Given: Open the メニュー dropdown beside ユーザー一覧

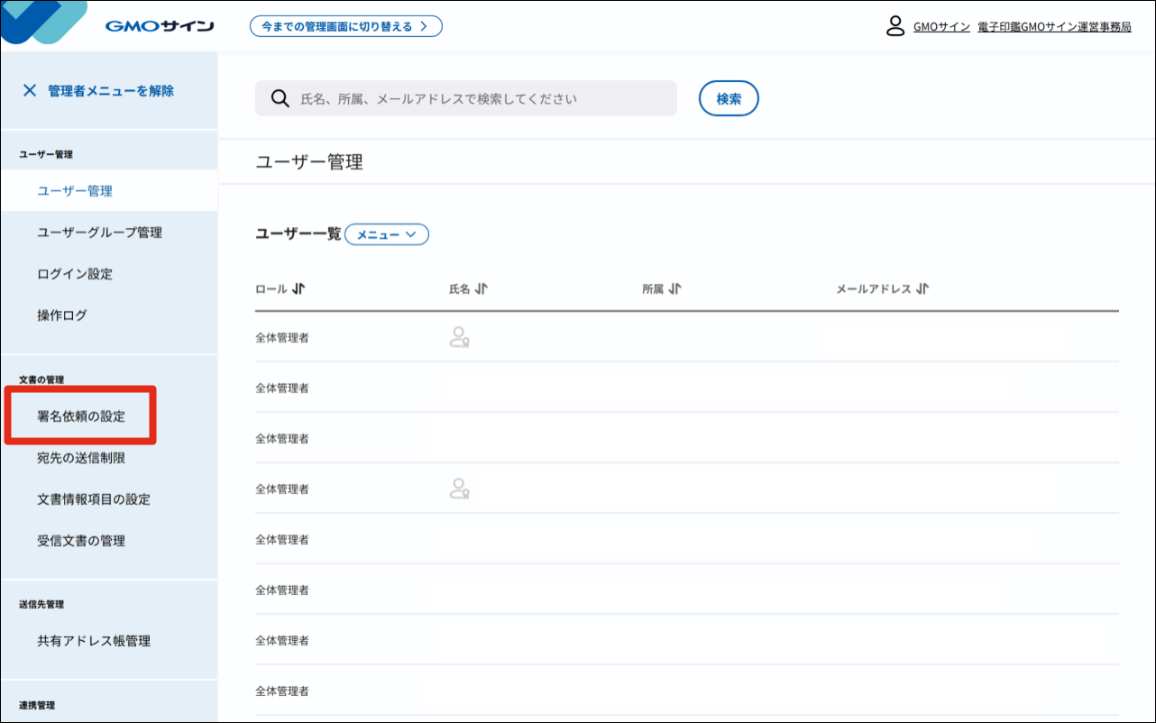Looking at the screenshot, I should [386, 233].
